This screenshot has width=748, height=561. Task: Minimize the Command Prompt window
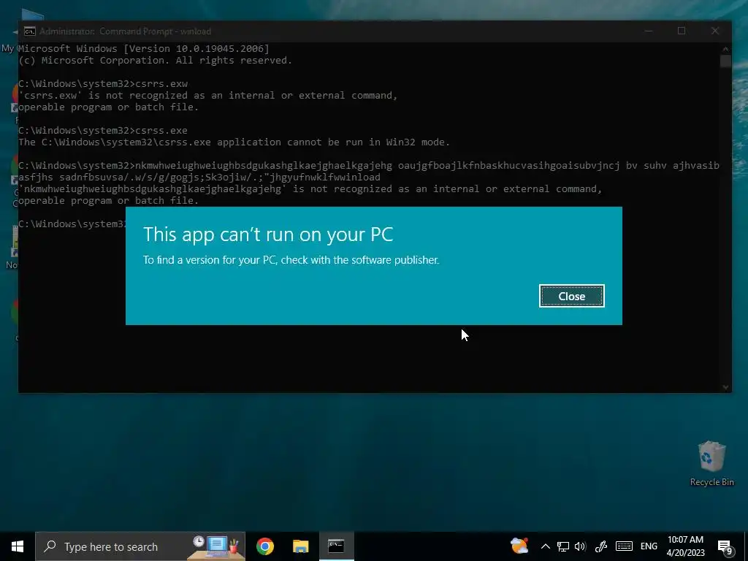(649, 31)
